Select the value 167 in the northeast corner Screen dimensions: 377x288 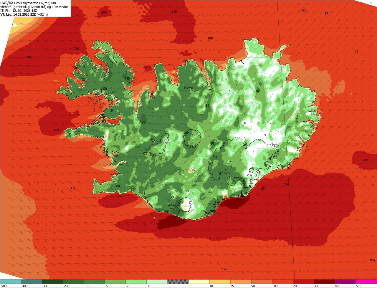(325, 14)
